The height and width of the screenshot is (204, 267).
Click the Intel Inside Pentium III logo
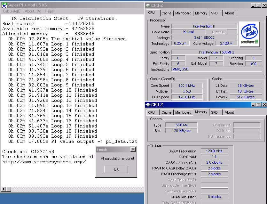249,34
